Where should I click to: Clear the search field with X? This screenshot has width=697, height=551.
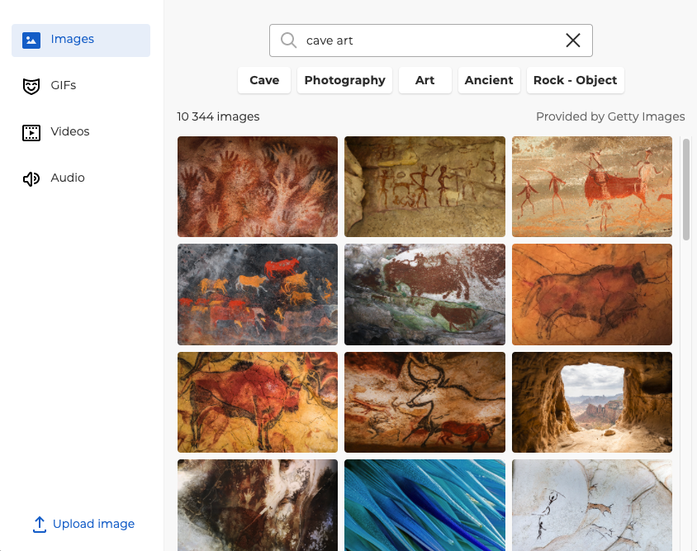(573, 40)
